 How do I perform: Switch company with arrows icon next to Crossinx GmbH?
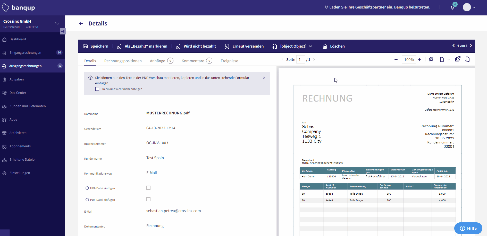57,23
